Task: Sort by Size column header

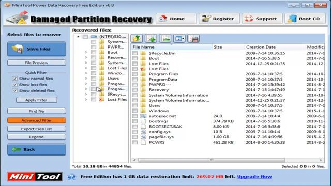Action: click(228, 47)
